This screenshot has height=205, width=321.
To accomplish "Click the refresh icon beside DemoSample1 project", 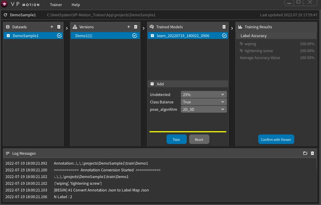I will (x=5, y=15).
